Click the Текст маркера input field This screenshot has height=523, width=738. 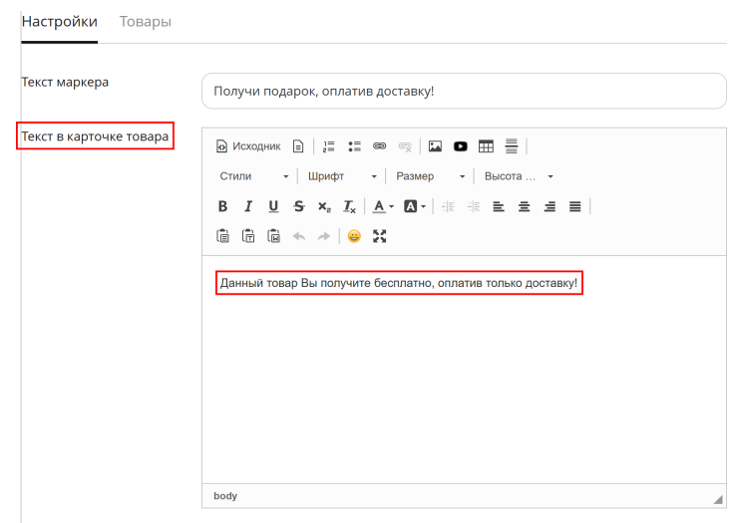pos(464,91)
